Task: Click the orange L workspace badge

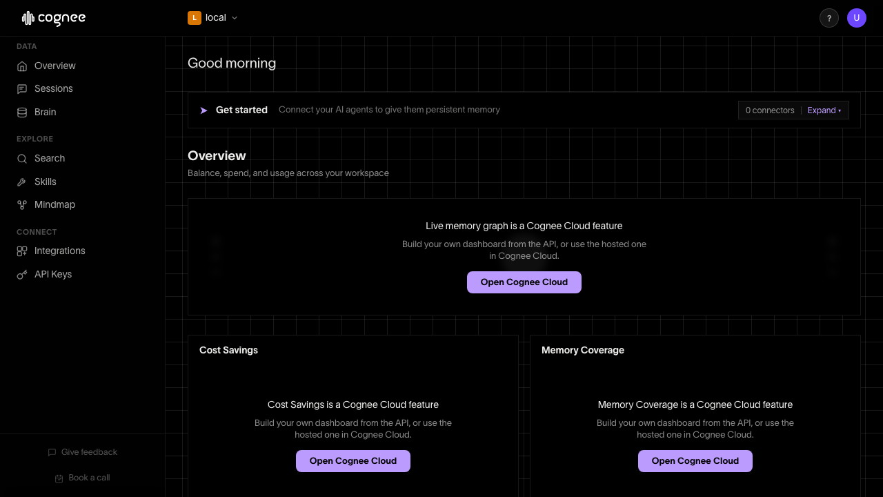Action: tap(195, 18)
